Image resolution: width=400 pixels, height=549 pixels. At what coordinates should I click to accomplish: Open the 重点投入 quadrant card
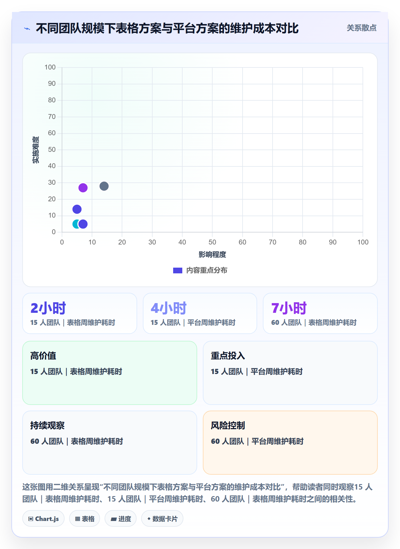point(290,373)
